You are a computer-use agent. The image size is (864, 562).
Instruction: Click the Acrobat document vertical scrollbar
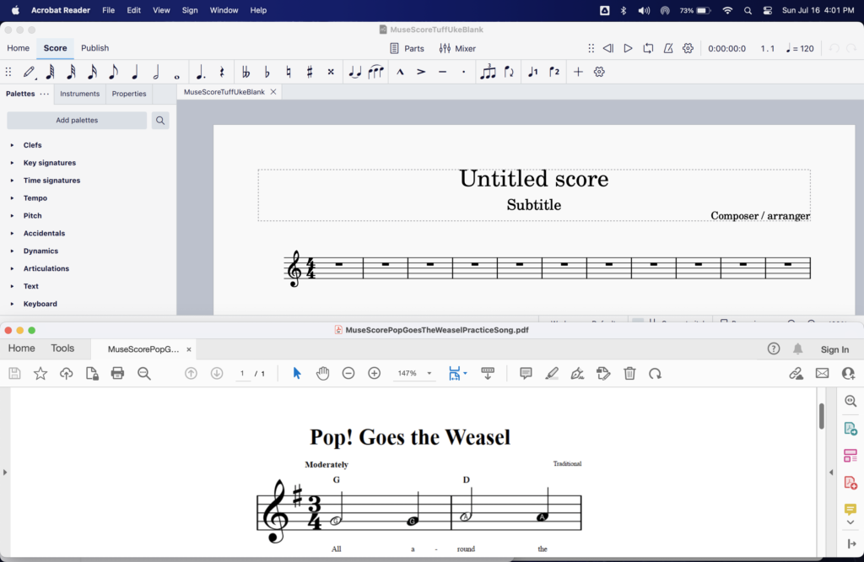click(x=823, y=416)
